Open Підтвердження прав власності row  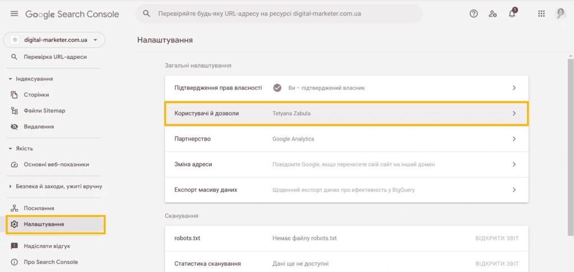click(346, 88)
